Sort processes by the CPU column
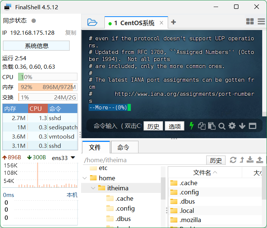 coord(38,109)
